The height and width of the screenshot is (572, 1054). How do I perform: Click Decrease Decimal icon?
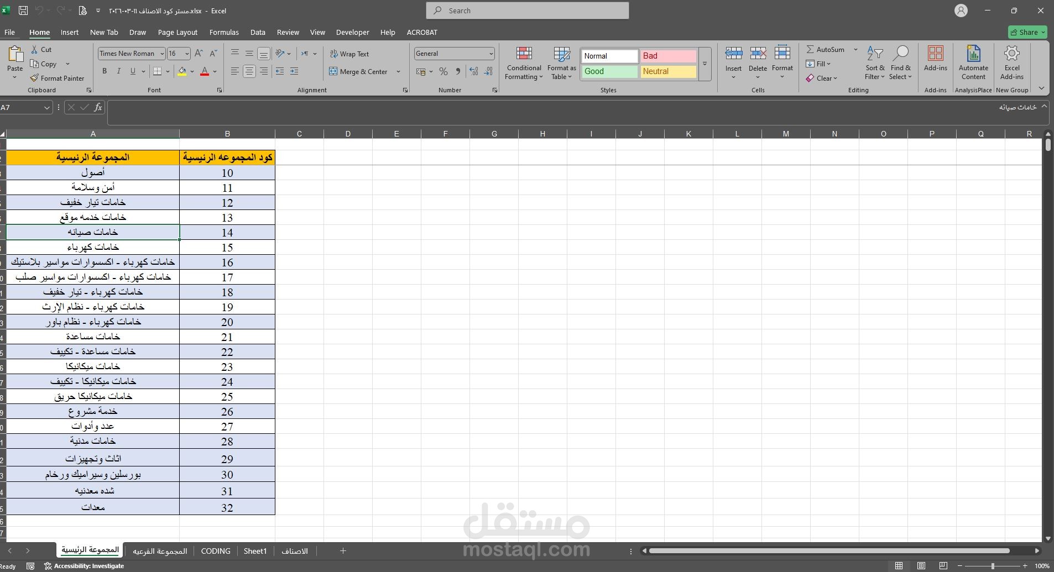[488, 71]
